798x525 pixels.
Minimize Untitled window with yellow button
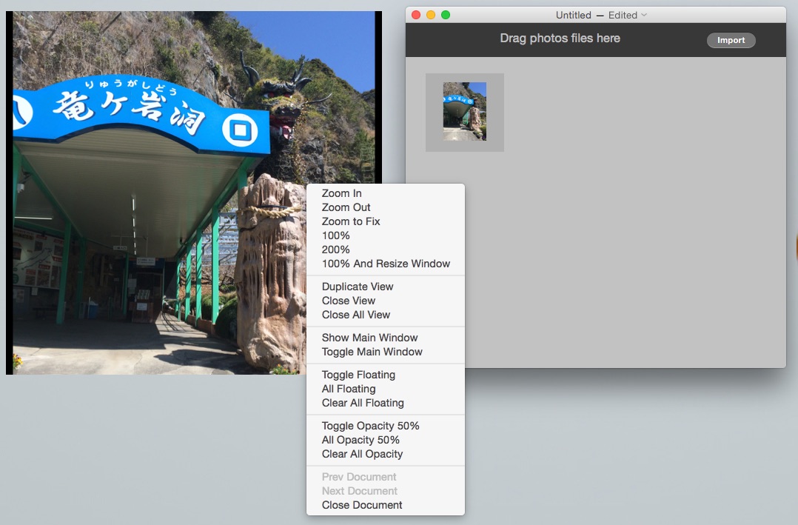click(431, 15)
